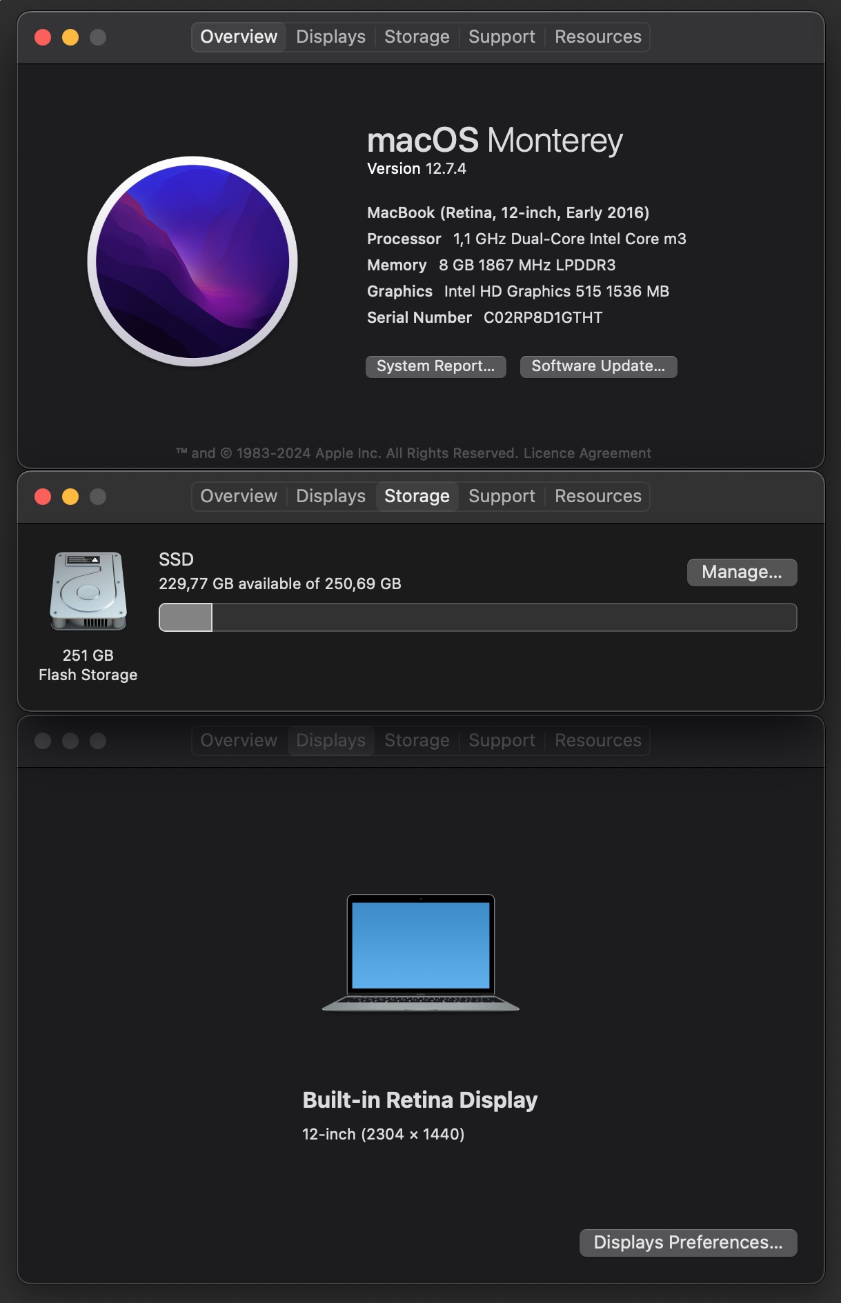This screenshot has width=841, height=1303.
Task: Open the Licence Agreement link
Action: (x=587, y=453)
